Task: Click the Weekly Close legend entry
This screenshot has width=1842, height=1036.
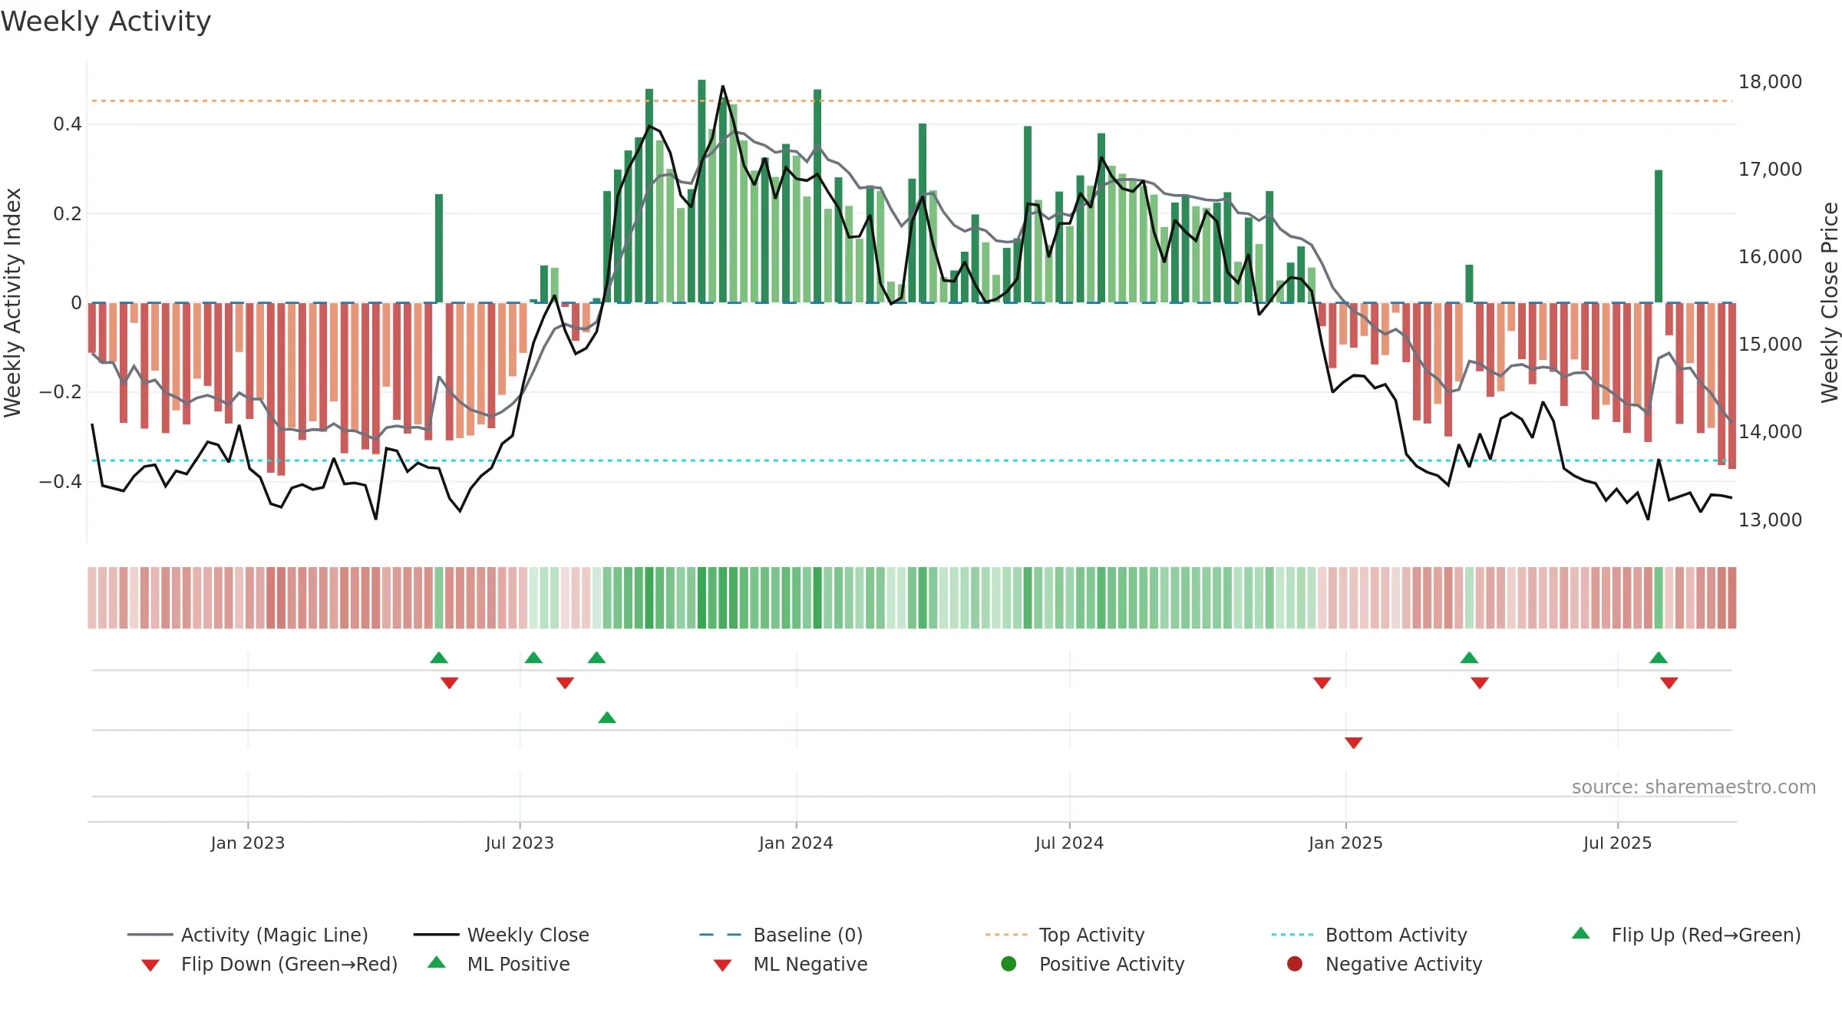Action: (501, 935)
